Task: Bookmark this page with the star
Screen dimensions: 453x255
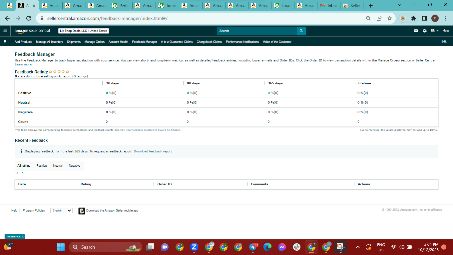Action: (x=390, y=18)
